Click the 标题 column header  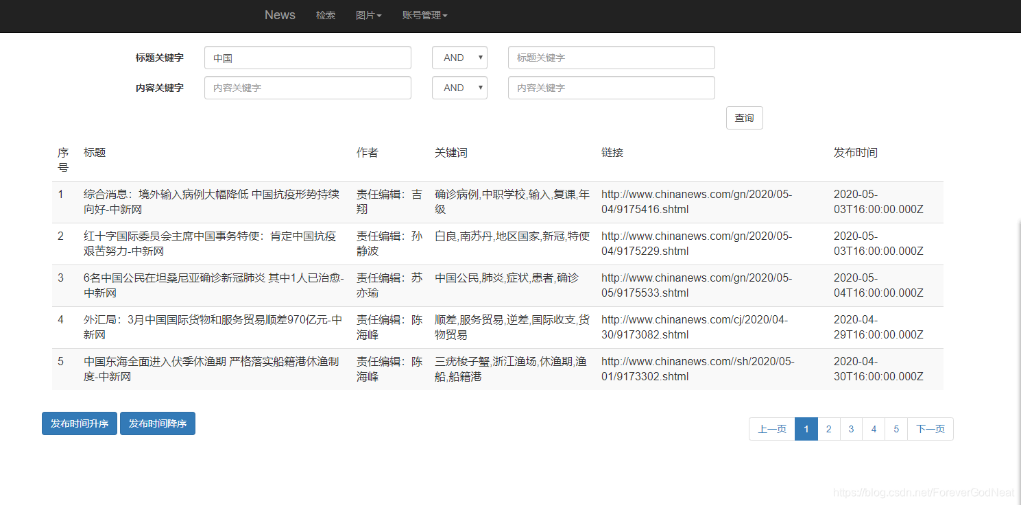click(95, 152)
